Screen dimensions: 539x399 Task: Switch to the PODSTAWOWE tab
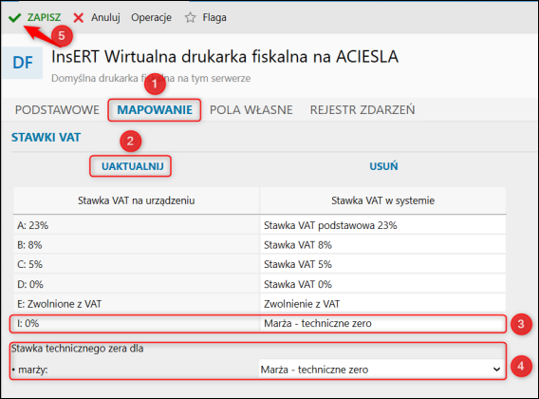pyautogui.click(x=57, y=110)
